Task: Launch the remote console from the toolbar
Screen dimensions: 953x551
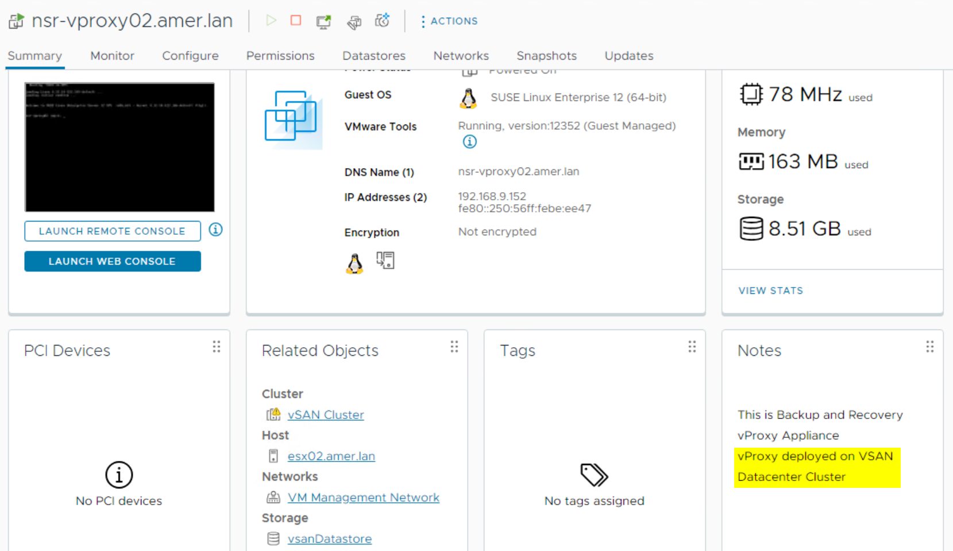Action: [x=323, y=21]
